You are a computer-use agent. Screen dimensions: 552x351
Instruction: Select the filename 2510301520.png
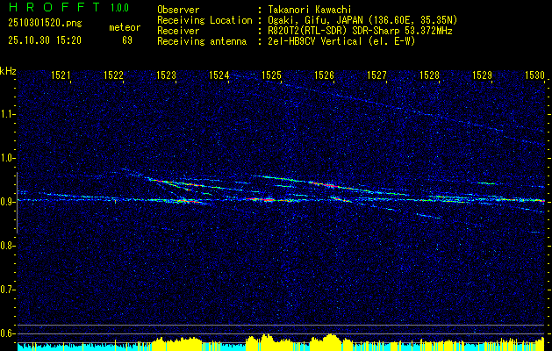pyautogui.click(x=45, y=24)
